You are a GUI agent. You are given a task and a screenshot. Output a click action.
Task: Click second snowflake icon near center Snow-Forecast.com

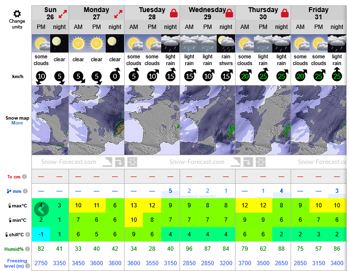[x=261, y=162]
